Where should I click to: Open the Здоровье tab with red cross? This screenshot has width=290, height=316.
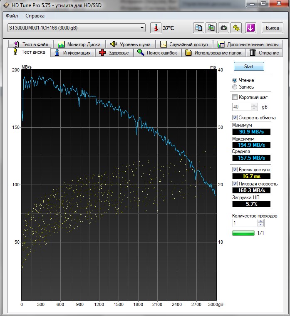tap(114, 53)
